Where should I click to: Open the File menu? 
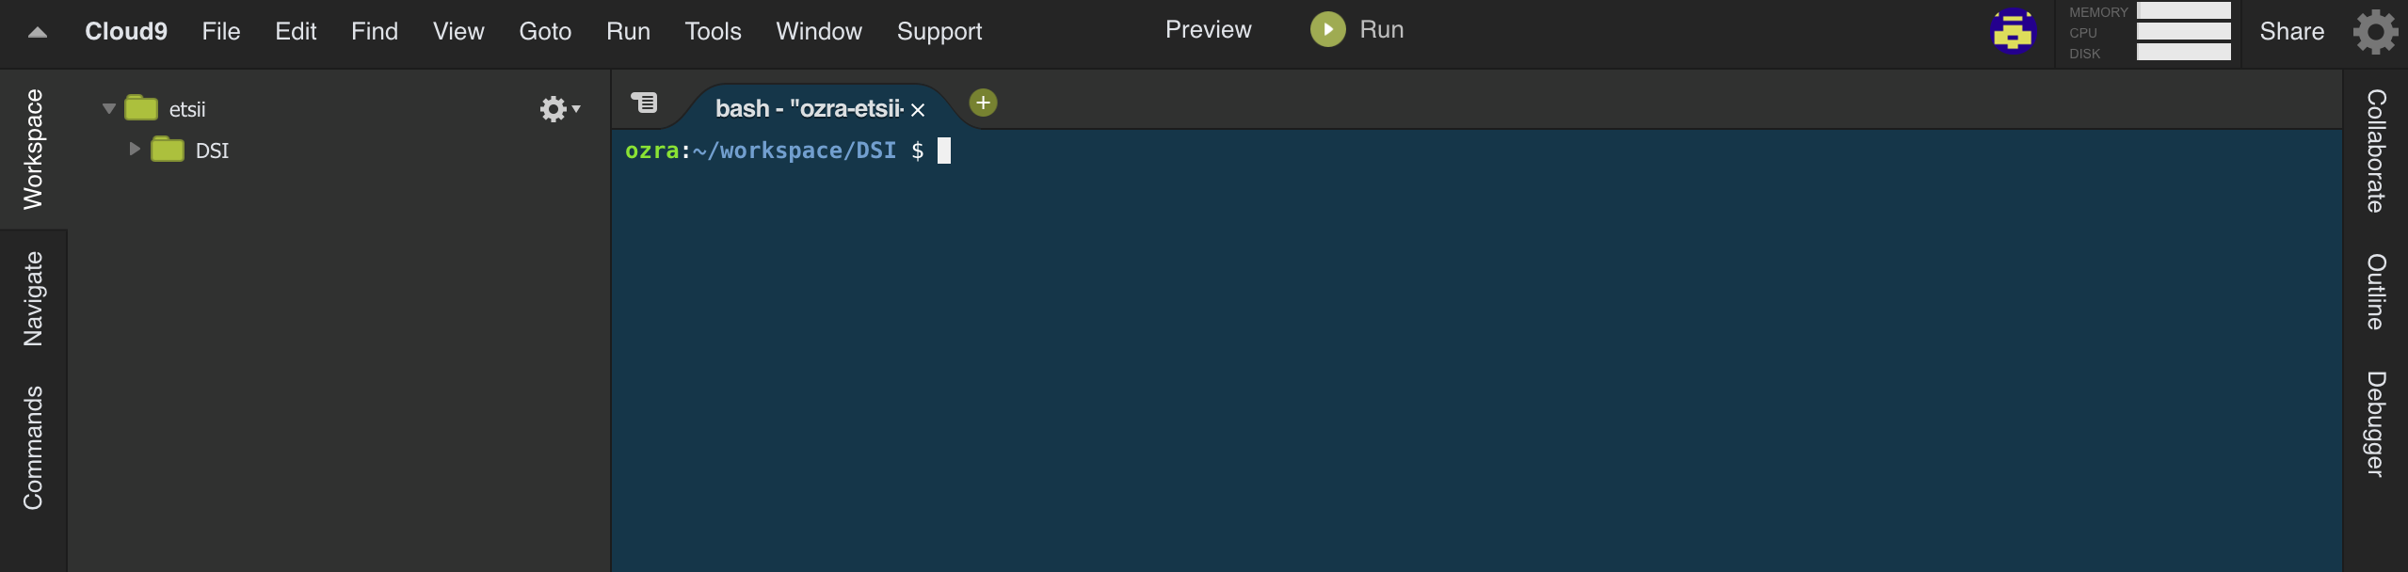coord(221,31)
